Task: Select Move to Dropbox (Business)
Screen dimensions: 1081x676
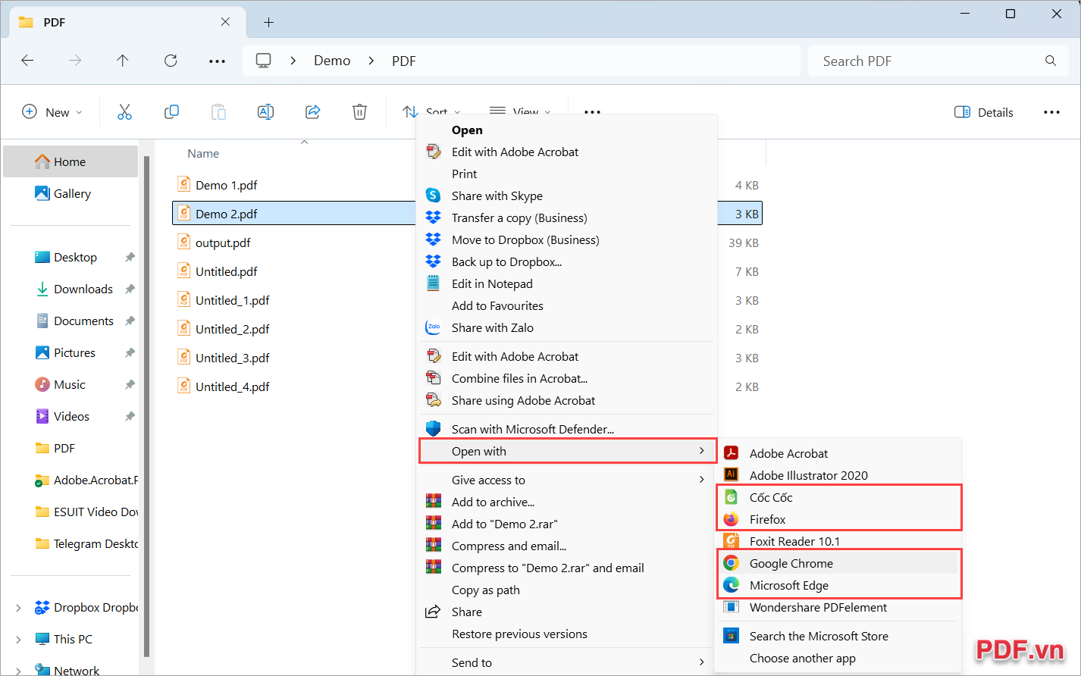Action: 567,239
